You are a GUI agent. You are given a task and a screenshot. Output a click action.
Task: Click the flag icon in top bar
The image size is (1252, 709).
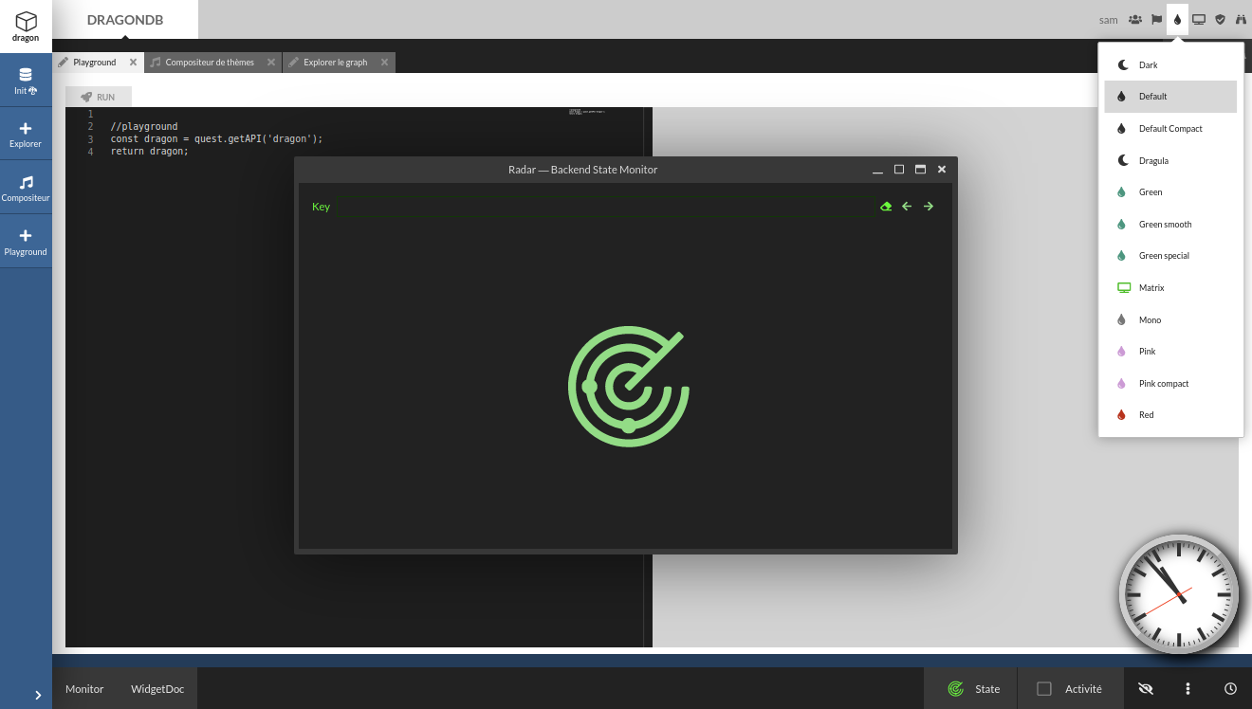pyautogui.click(x=1157, y=19)
